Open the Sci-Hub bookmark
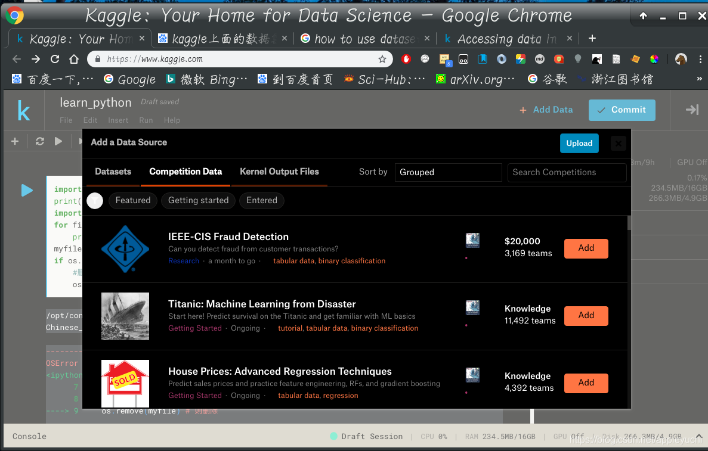Viewport: 708px width, 451px height. (385, 79)
